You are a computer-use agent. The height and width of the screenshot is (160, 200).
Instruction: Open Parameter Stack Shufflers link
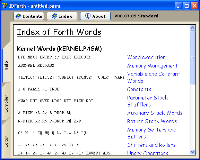pyautogui.click(x=147, y=101)
